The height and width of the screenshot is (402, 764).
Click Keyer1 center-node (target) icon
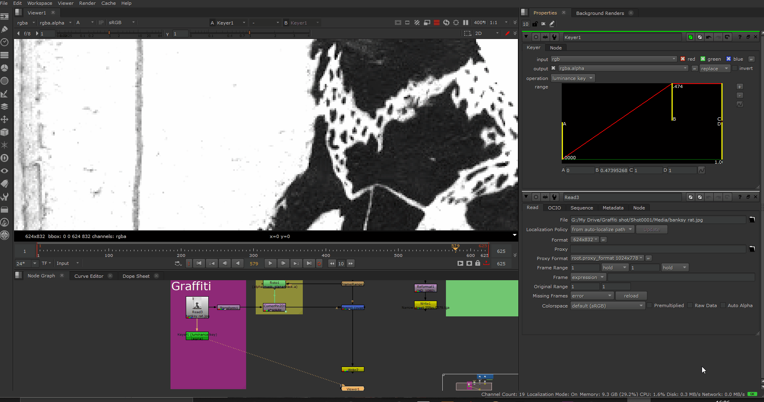point(536,37)
